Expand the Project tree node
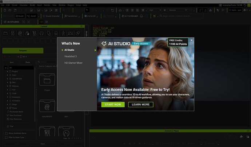The image size is (251, 147). 7,72
